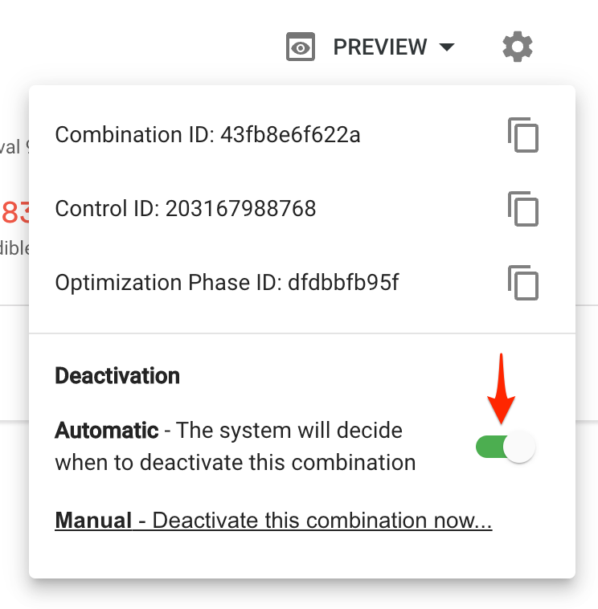Copy the Optimization Phase ID
Image resolution: width=598 pixels, height=609 pixels.
pos(523,283)
